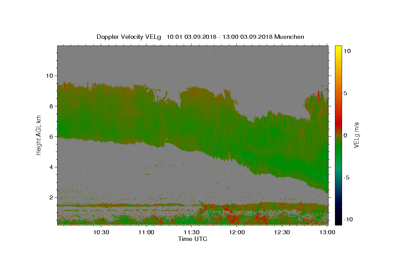Select the '11:30' time tick label

pyautogui.click(x=191, y=233)
